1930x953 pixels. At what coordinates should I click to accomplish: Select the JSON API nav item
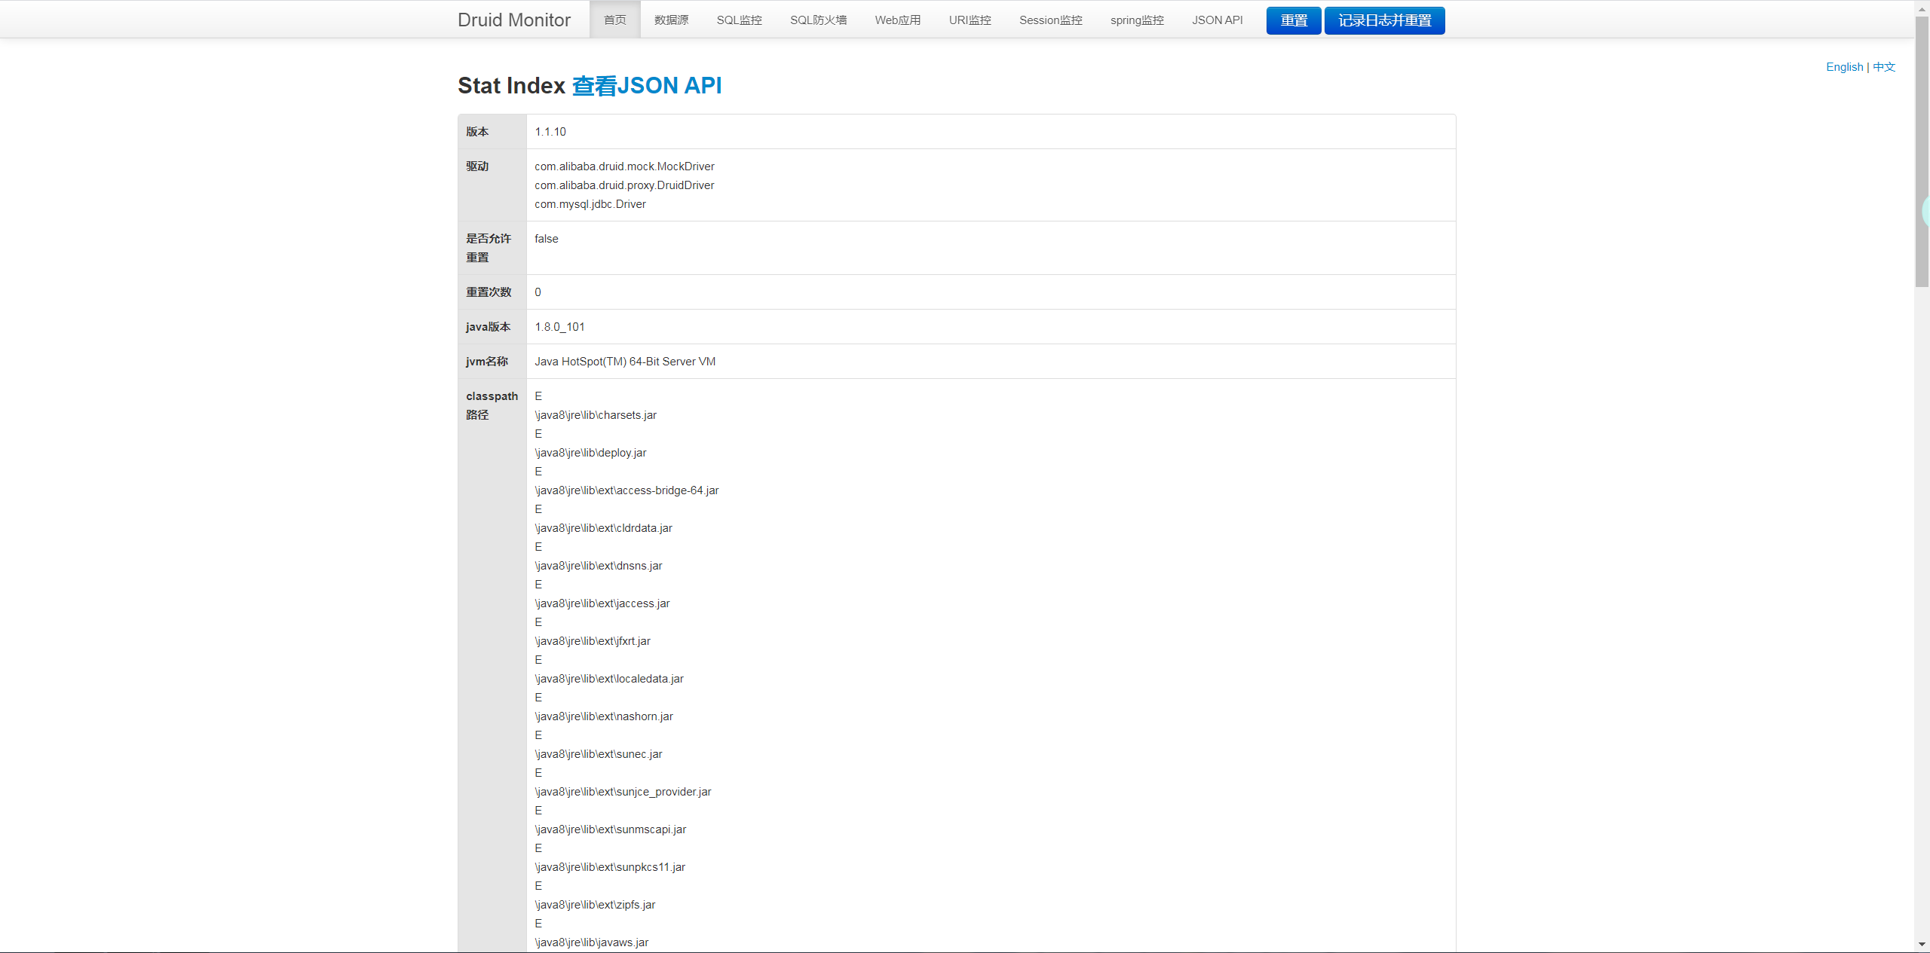(1217, 20)
